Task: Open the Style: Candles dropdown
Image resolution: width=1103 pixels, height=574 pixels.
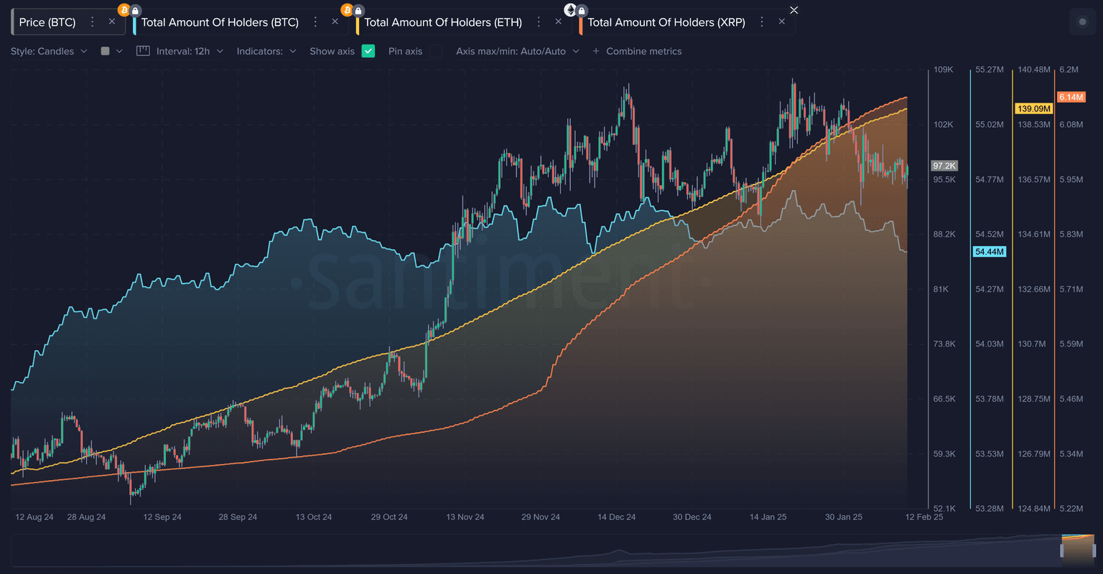Action: coord(49,51)
